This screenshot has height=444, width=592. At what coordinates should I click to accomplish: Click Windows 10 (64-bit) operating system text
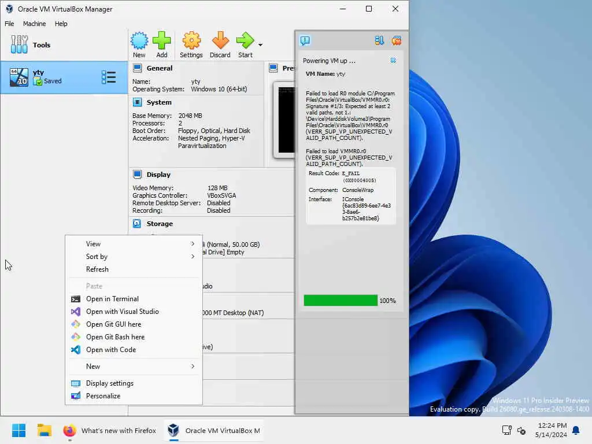(219, 89)
